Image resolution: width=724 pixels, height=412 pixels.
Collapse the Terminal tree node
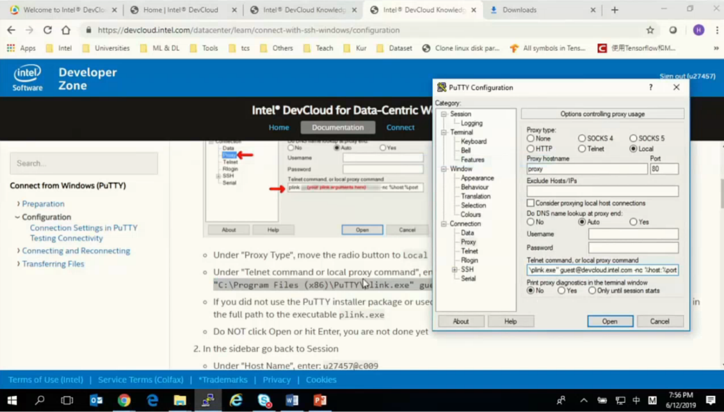tap(444, 132)
